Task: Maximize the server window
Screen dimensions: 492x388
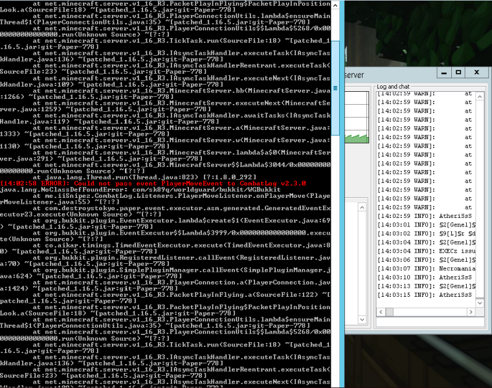Action: pyautogui.click(x=458, y=72)
